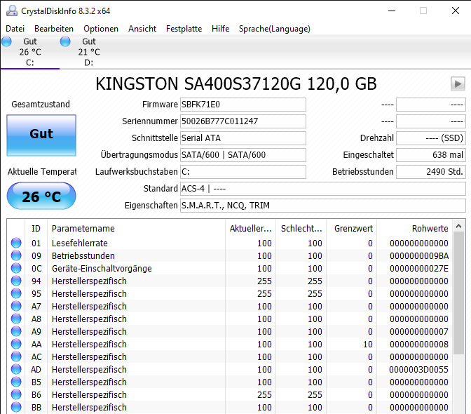Click the Gesamtzustand label
This screenshot has height=414, width=471.
tap(41, 105)
